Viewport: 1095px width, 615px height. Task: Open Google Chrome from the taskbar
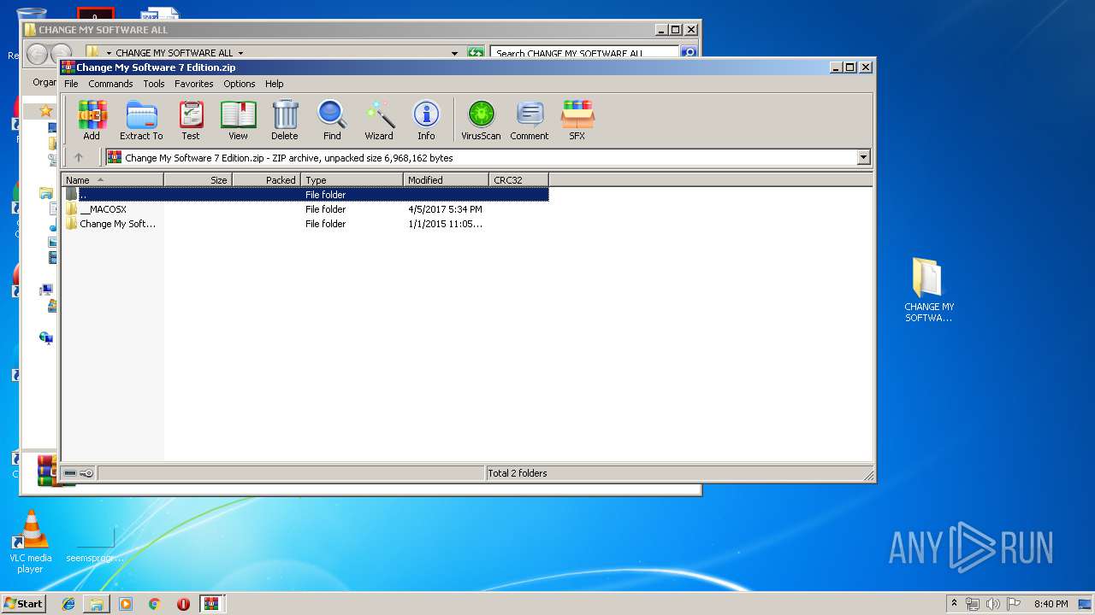[154, 604]
